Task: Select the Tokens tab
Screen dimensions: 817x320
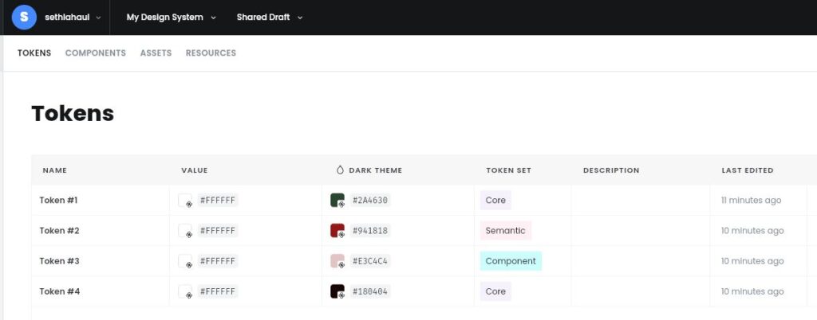Action: coord(34,53)
